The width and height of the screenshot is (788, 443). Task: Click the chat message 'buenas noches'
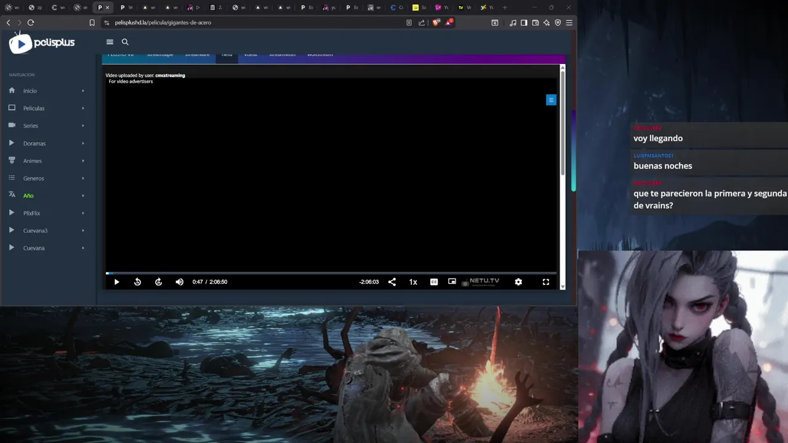tap(663, 166)
